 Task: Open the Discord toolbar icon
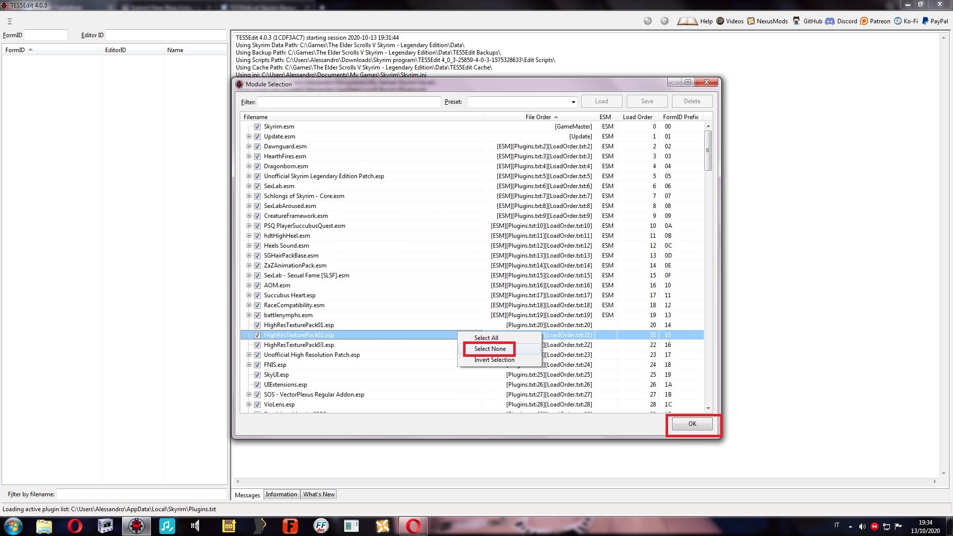coord(830,21)
